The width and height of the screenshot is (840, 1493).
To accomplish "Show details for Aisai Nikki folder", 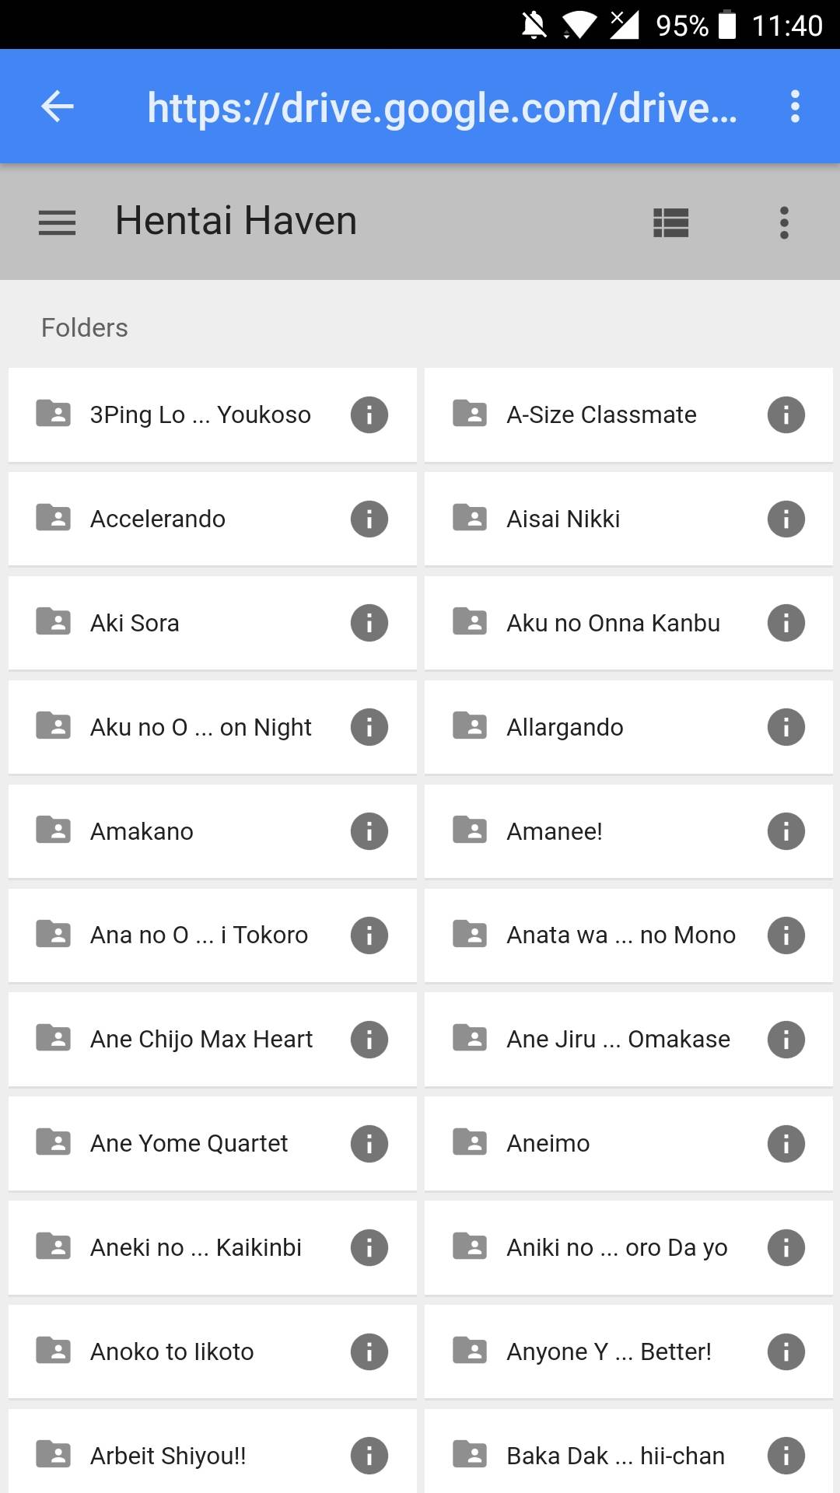I will pyautogui.click(x=786, y=519).
